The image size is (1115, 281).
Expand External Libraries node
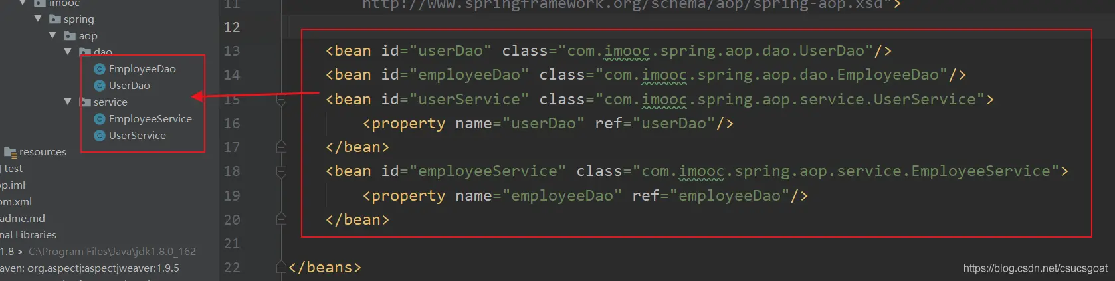(x=28, y=234)
